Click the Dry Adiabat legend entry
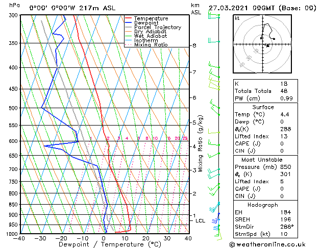 (150, 32)
